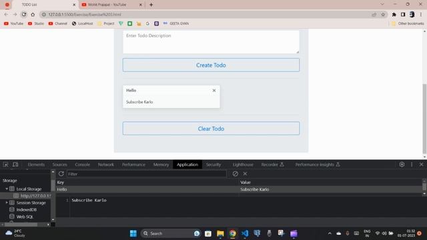Bookmark this page with the star icon
427x240 pixels.
pos(383,15)
